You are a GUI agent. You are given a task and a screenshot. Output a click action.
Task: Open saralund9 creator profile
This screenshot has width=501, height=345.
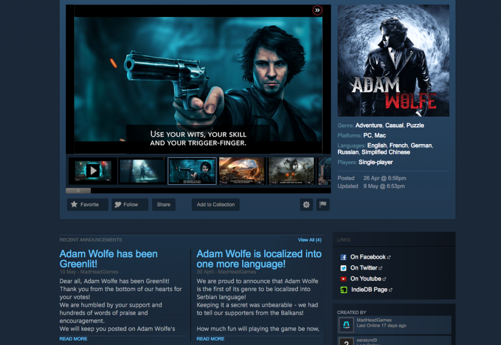pos(366,340)
